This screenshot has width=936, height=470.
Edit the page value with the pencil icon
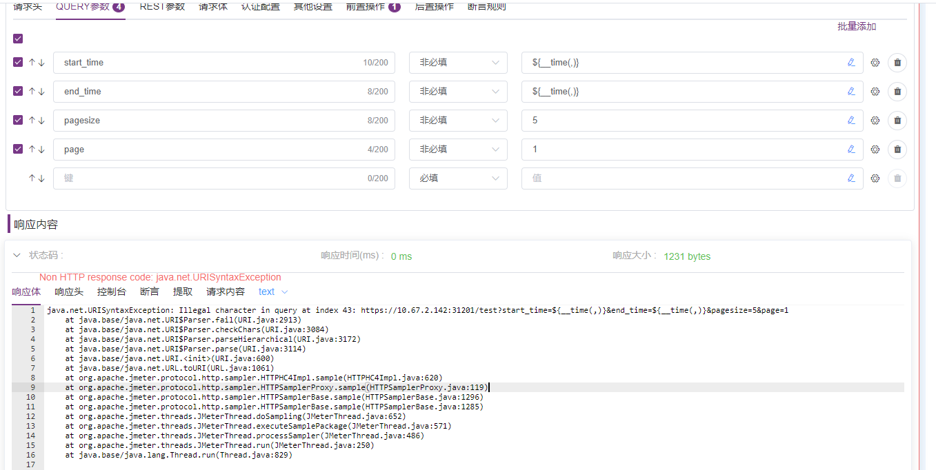850,149
